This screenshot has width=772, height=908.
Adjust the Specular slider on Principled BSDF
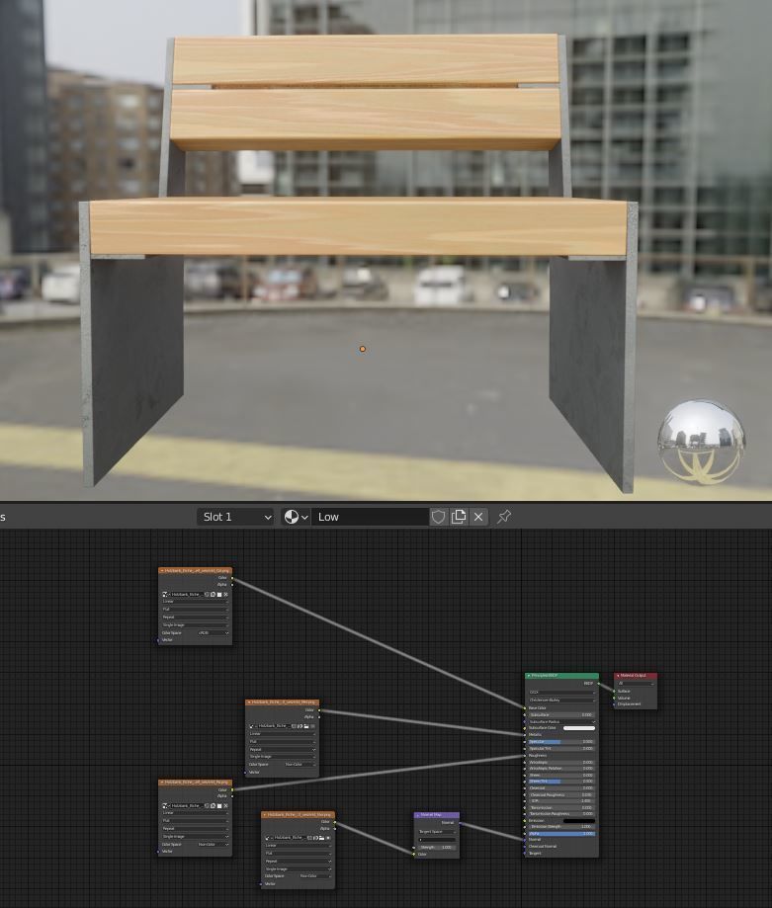[561, 742]
